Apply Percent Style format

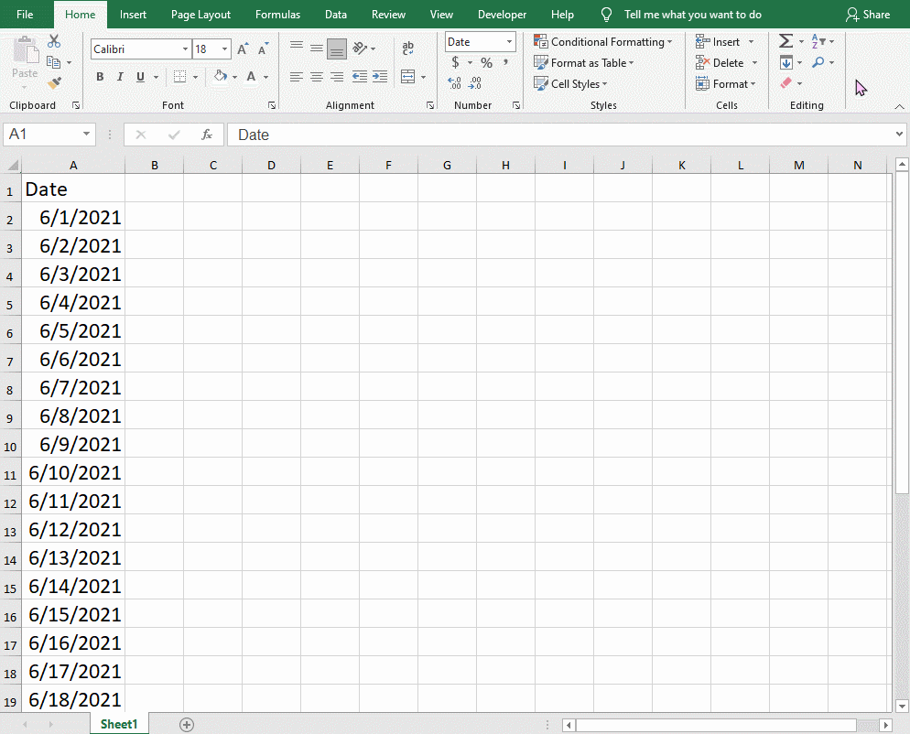[x=486, y=62]
